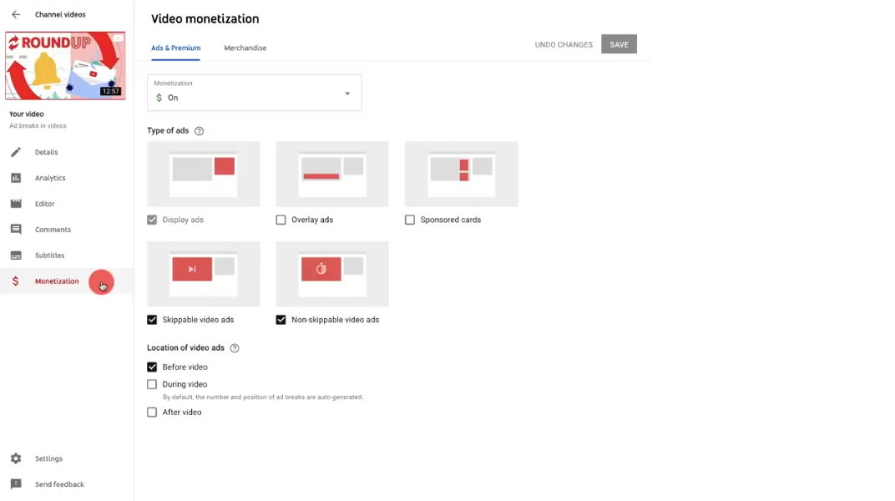The image size is (895, 501).
Task: Open the Comments speech bubble icon
Action: (16, 230)
